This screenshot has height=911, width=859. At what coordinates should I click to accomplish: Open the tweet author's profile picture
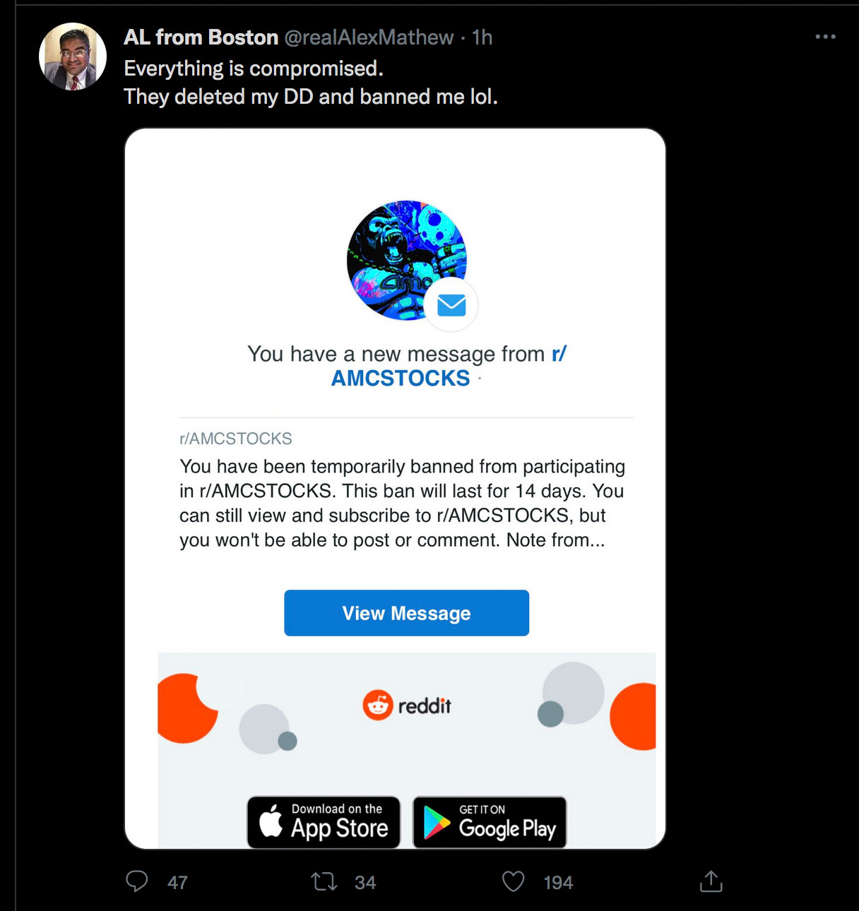pos(73,56)
